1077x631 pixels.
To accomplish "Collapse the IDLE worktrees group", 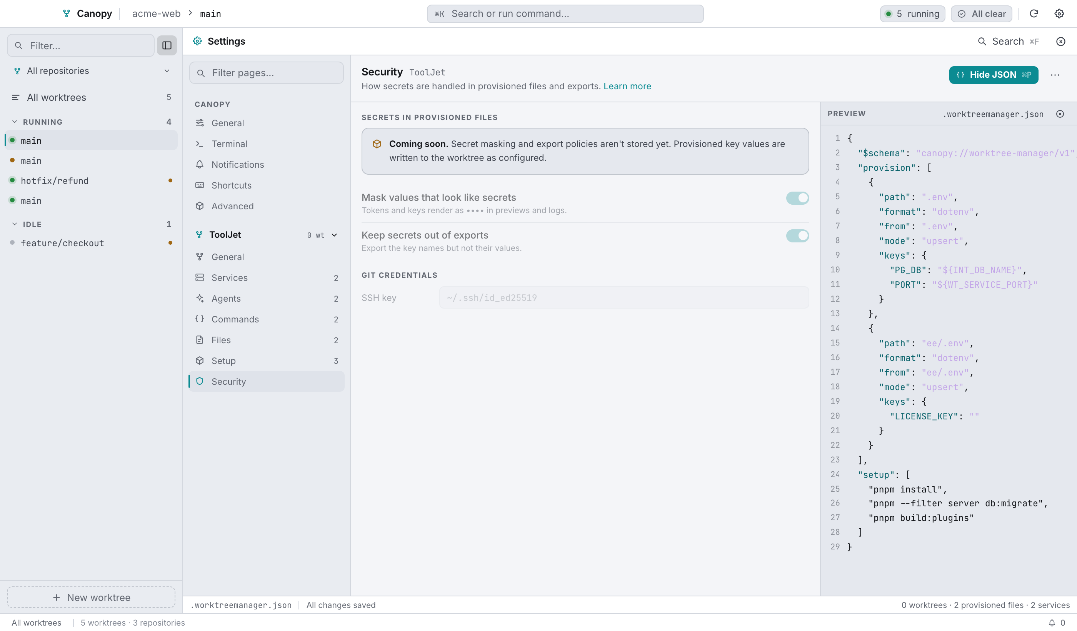I will coord(15,224).
